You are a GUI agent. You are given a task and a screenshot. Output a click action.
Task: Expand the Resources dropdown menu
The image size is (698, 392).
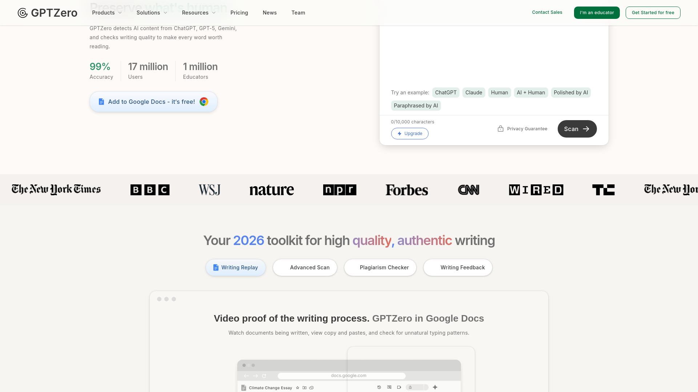pyautogui.click(x=199, y=13)
